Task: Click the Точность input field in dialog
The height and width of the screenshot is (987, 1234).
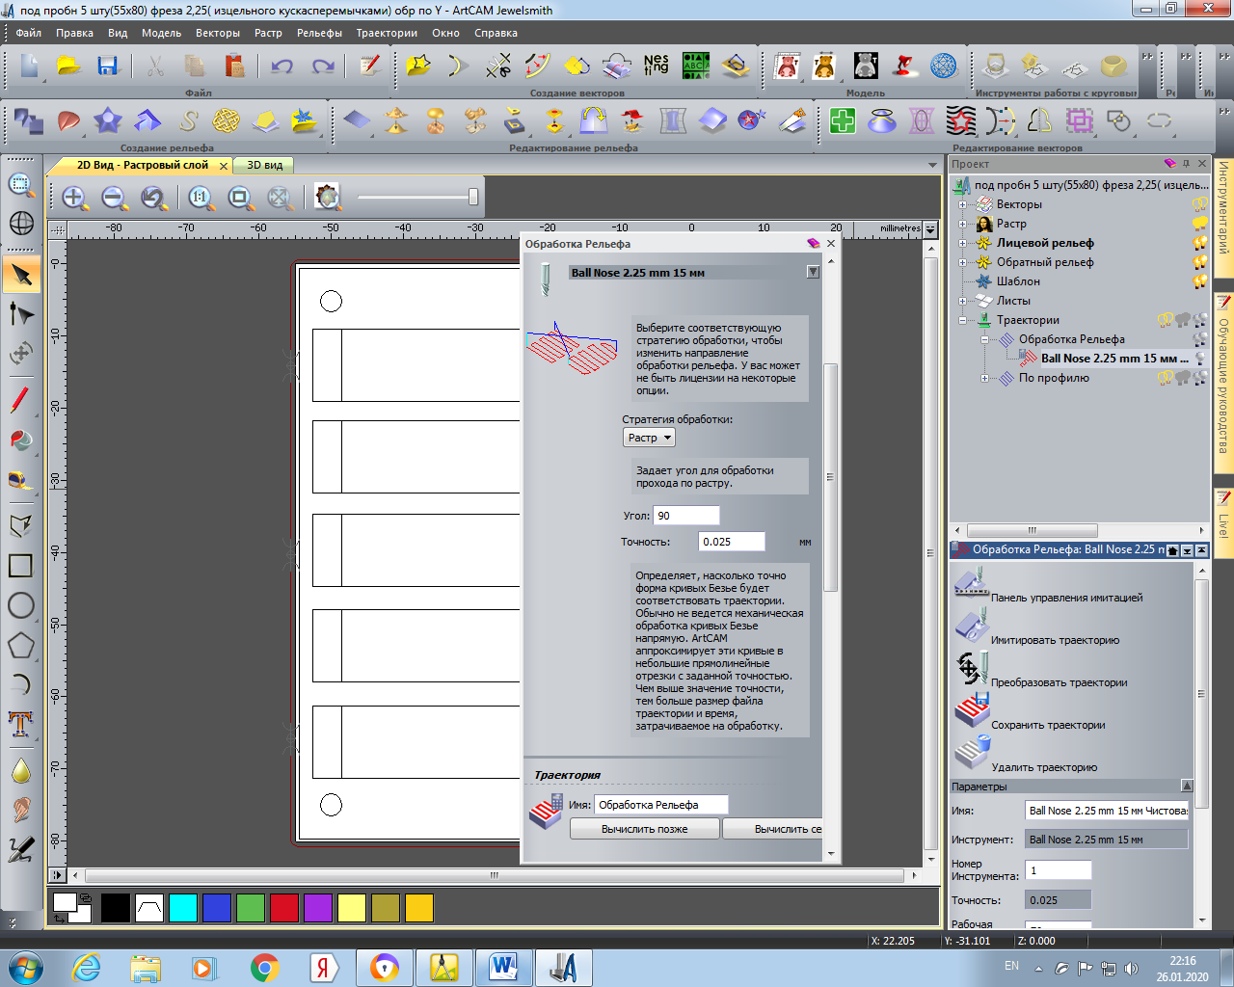Action: point(732,542)
